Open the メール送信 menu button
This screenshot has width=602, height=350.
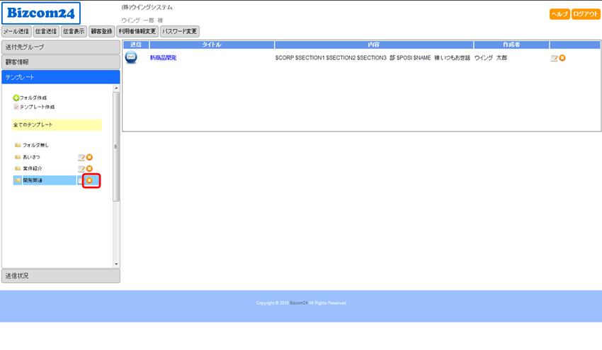[16, 31]
